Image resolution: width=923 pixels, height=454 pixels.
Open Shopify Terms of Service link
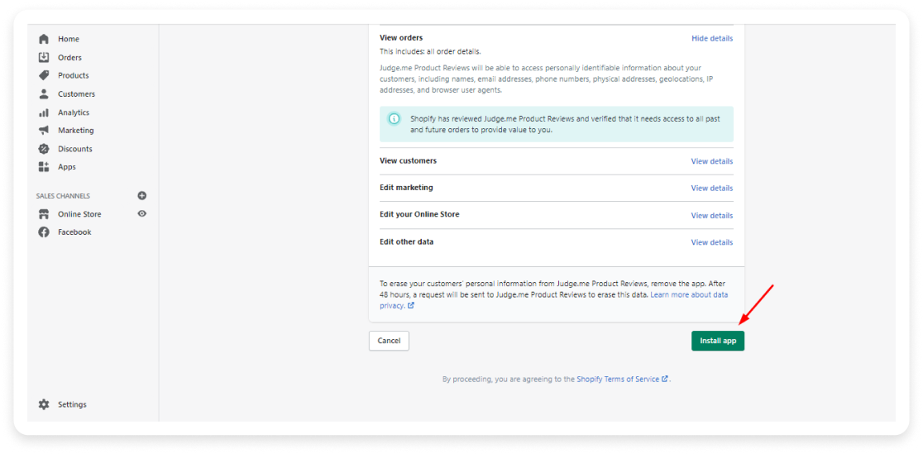(x=618, y=380)
